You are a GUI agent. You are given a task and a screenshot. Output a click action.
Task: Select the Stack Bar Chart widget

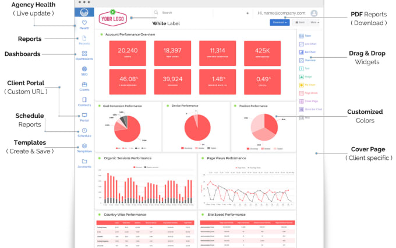[x=310, y=109]
